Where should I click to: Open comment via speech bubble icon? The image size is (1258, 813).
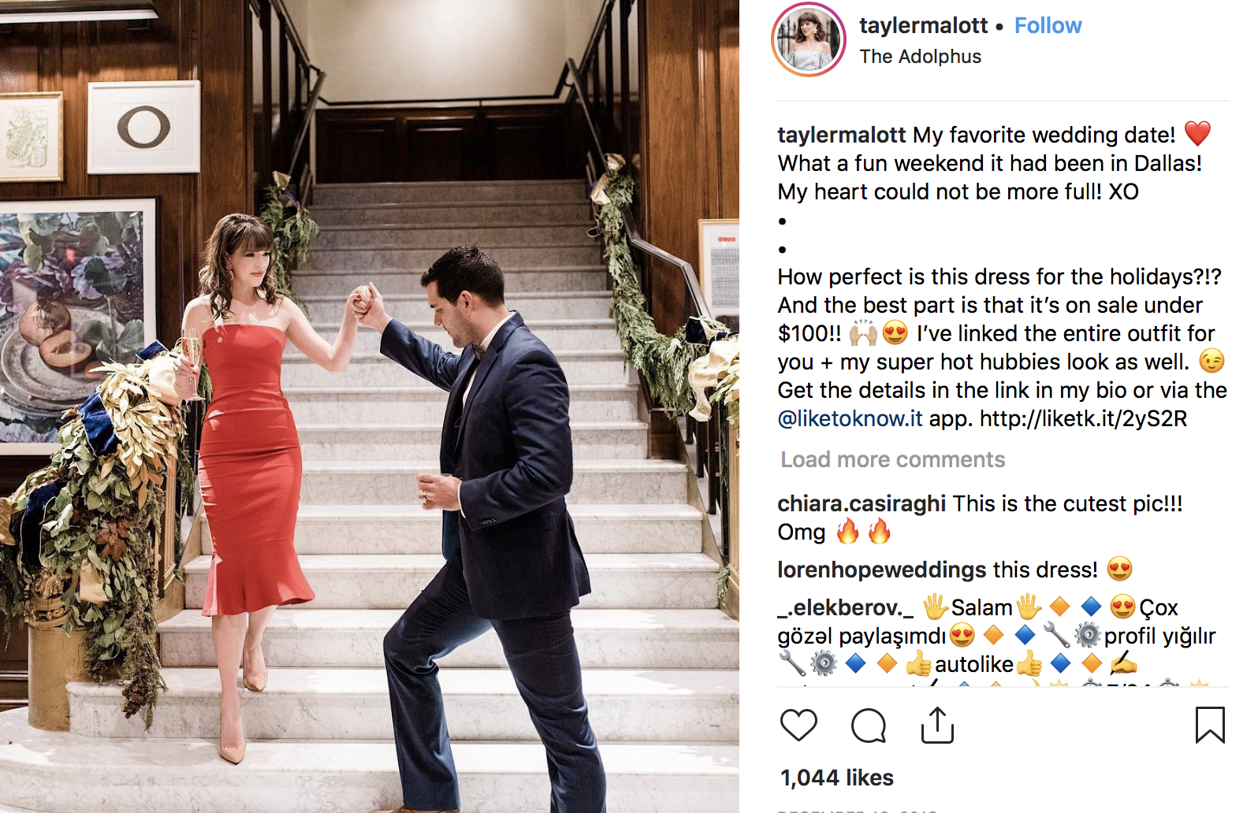pyautogui.click(x=869, y=725)
